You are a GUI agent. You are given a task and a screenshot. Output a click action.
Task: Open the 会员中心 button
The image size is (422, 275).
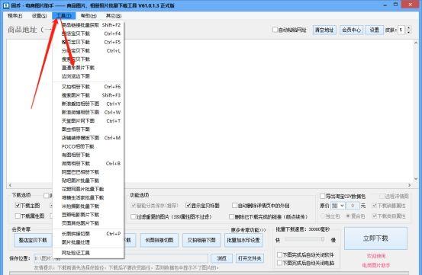[352, 30]
